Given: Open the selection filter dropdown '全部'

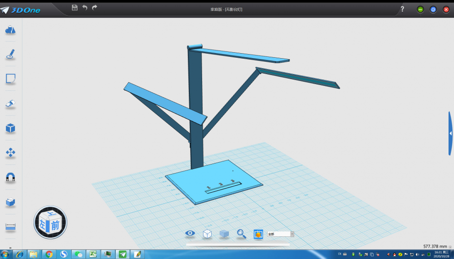Looking at the screenshot, I should coord(281,234).
